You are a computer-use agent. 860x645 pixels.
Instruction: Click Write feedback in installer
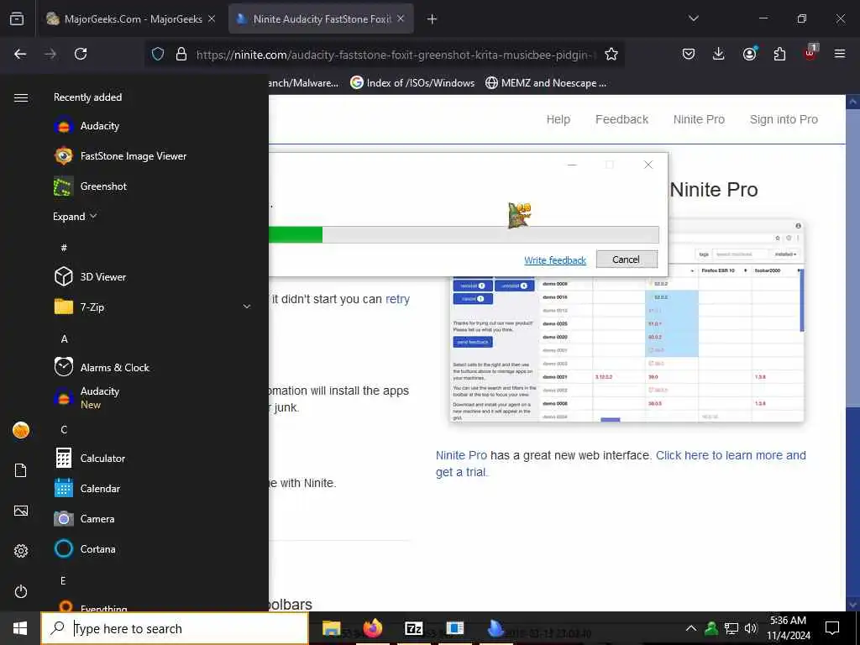(x=555, y=260)
